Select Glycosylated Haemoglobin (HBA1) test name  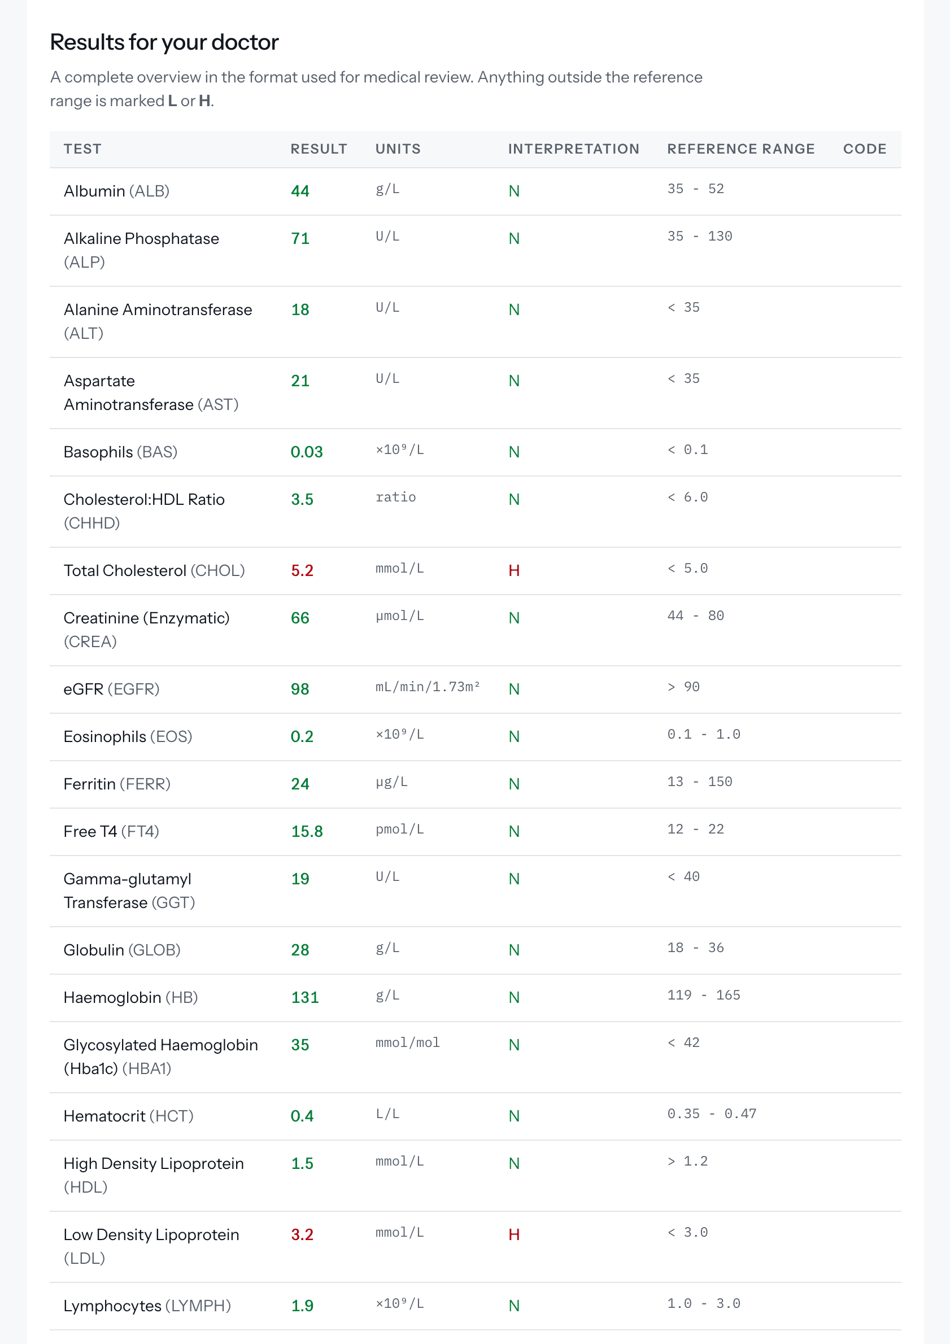pos(160,1057)
